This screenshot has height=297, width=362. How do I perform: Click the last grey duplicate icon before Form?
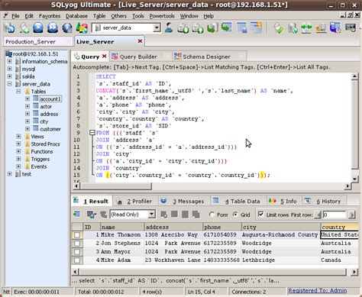click(196, 215)
